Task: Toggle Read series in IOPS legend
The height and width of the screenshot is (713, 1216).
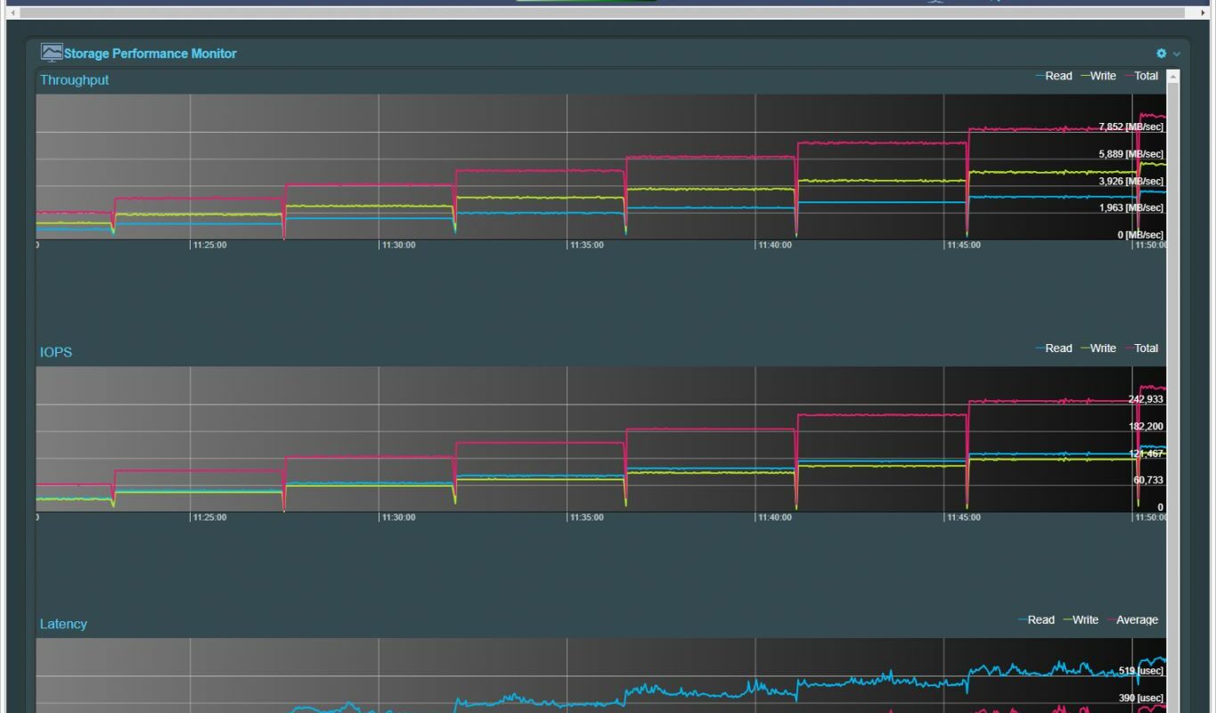Action: (x=1054, y=348)
